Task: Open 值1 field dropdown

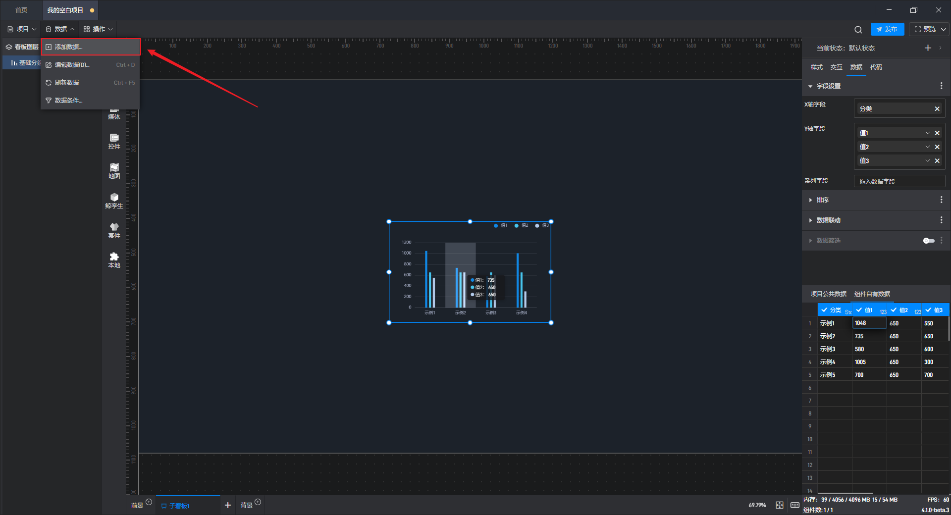Action: 928,133
